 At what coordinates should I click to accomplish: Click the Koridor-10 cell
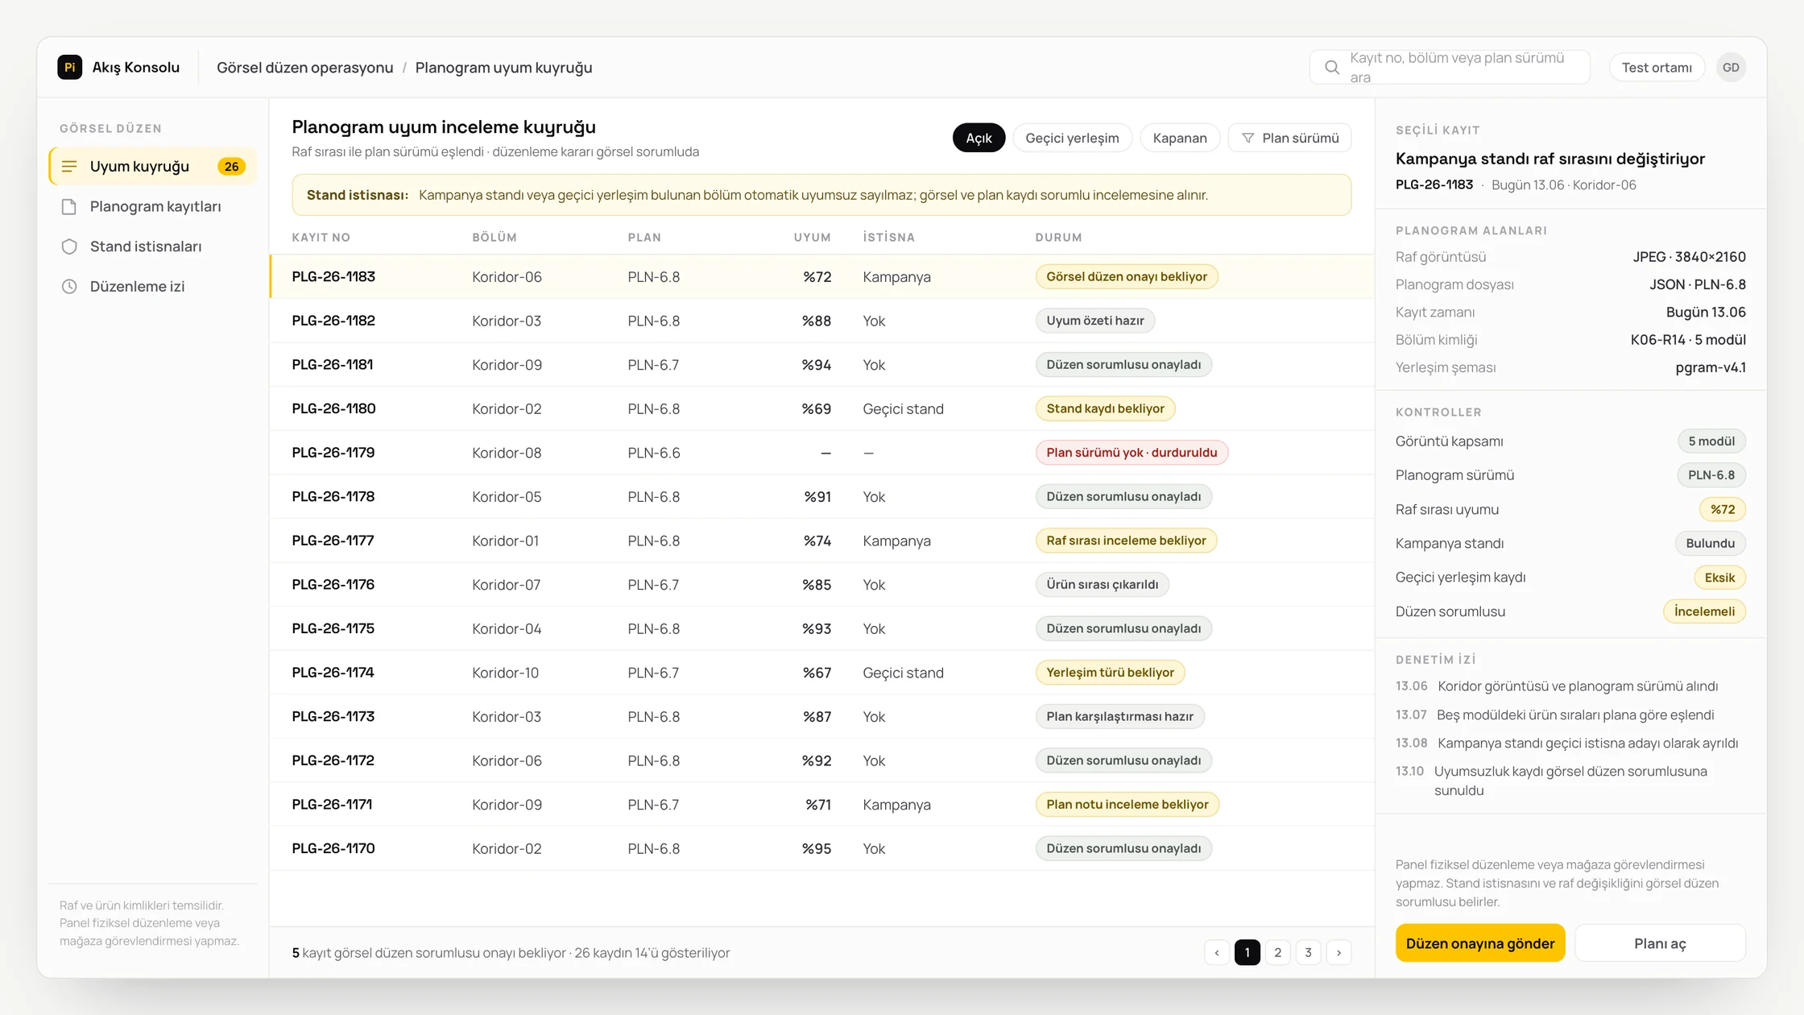click(x=506, y=673)
